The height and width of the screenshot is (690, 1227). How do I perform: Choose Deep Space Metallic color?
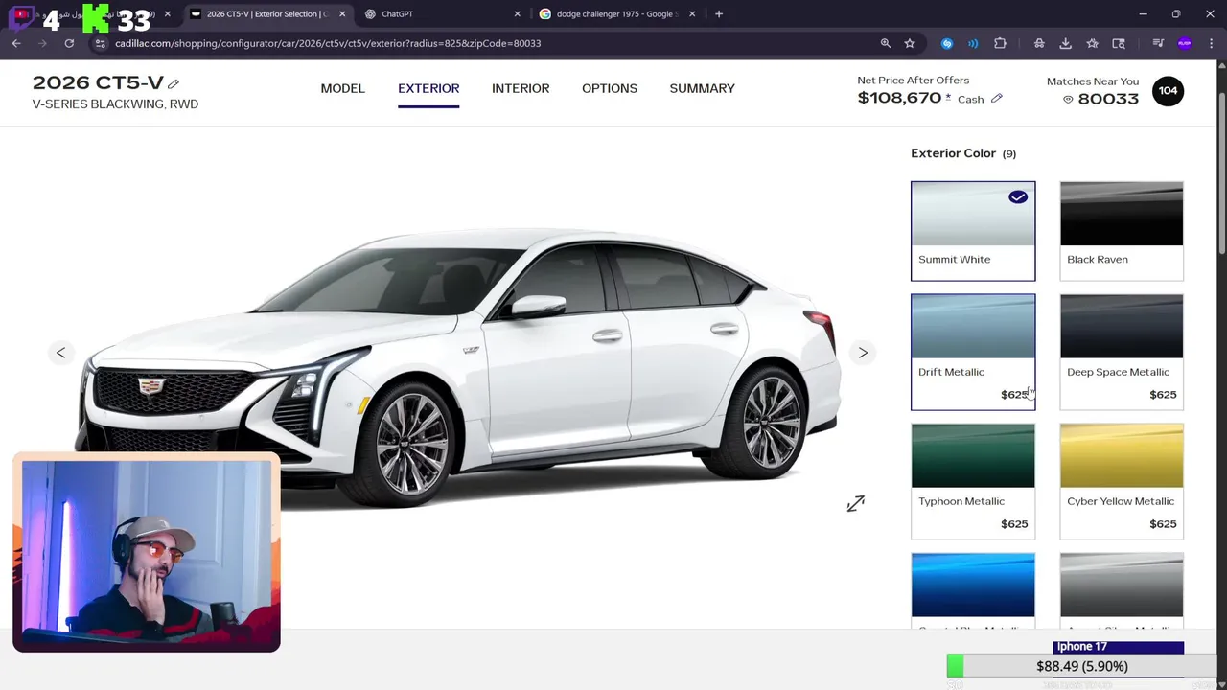1122,352
